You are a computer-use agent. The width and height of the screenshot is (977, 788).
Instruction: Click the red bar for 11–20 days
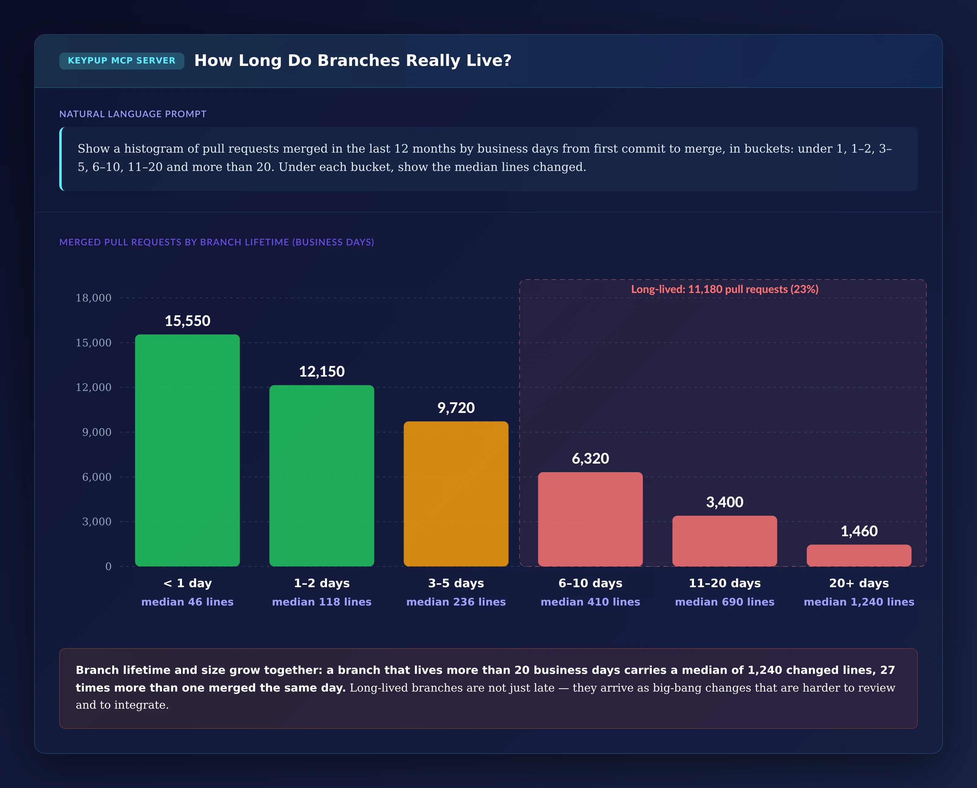coord(725,541)
